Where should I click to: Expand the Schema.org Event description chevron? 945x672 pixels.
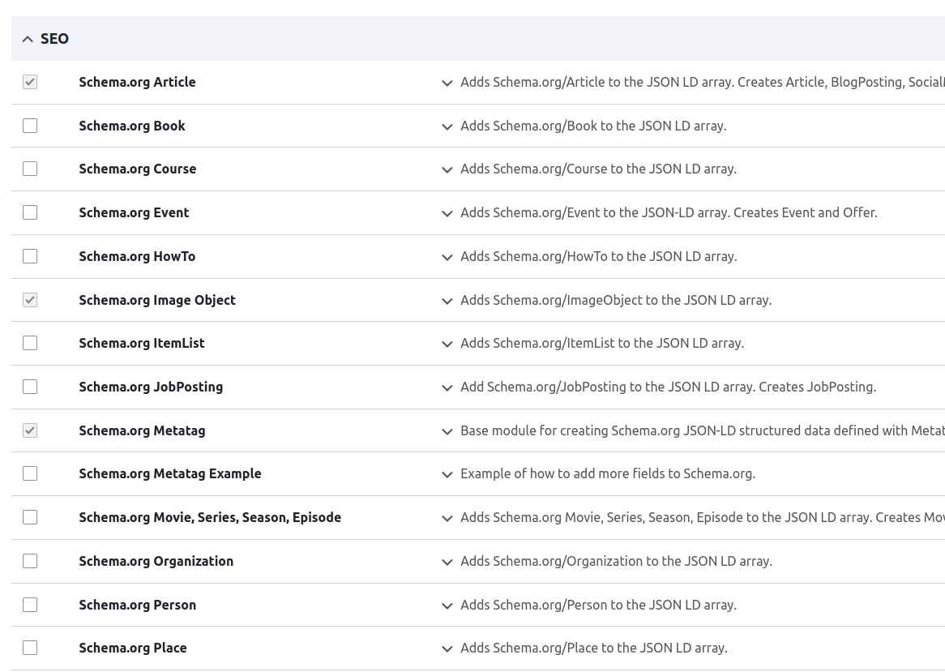(447, 213)
